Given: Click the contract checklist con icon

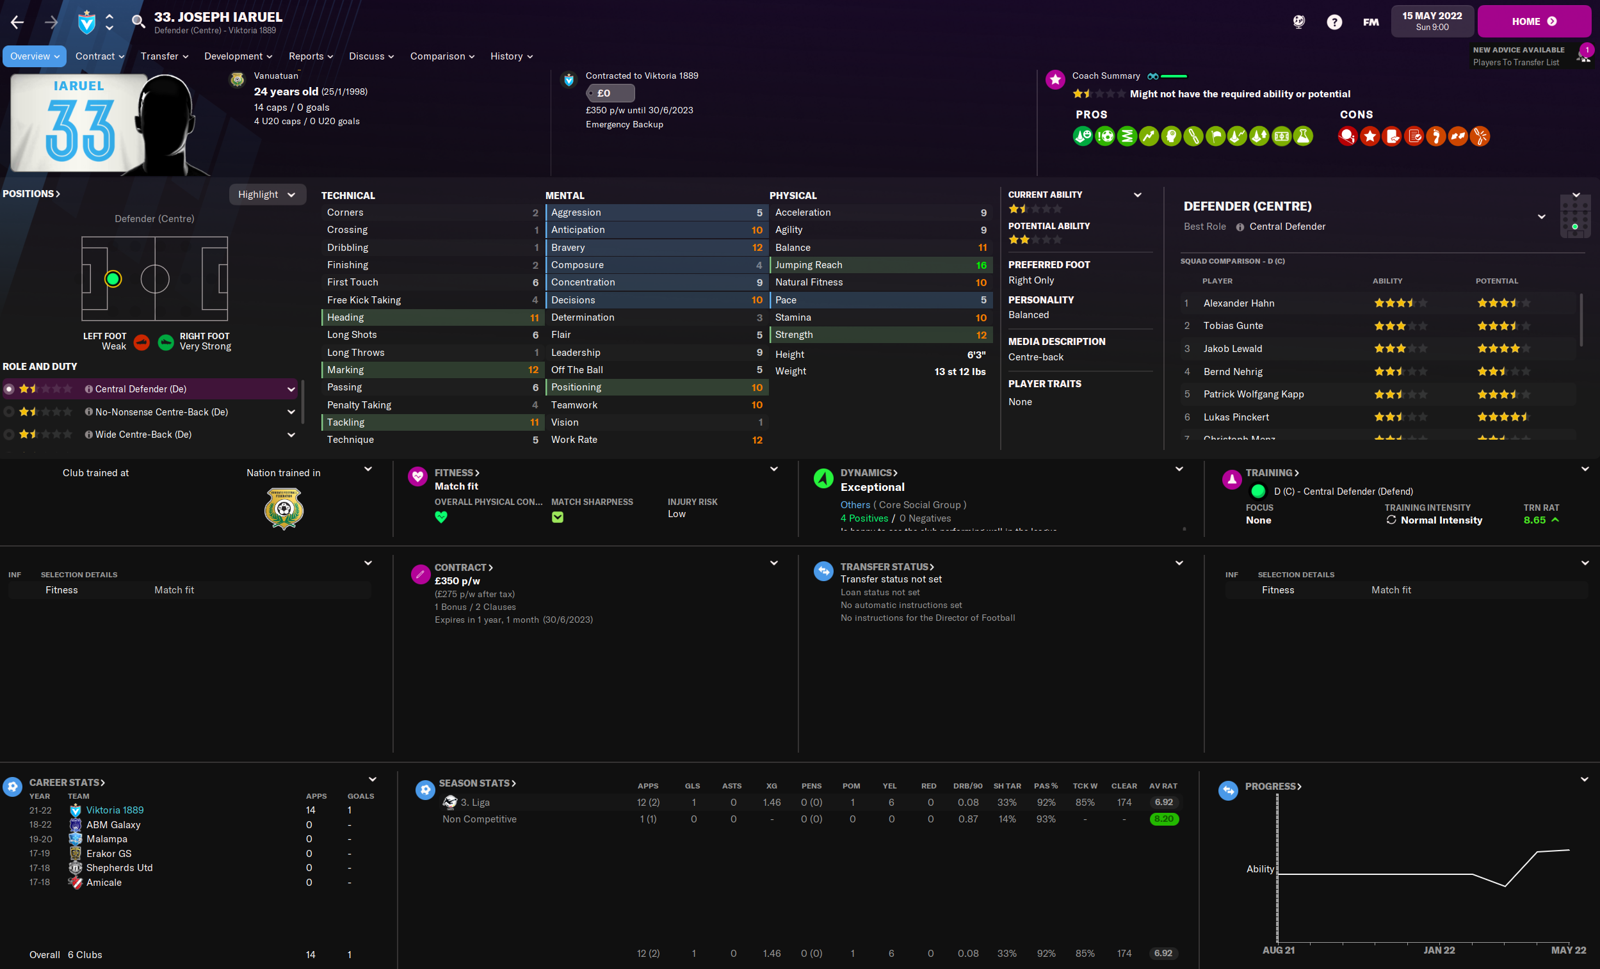Looking at the screenshot, I should [1414, 136].
